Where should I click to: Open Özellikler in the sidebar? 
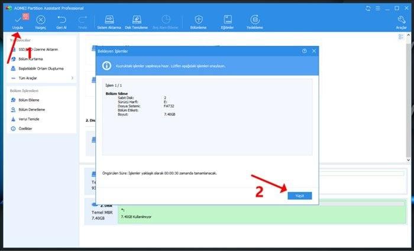pyautogui.click(x=25, y=128)
